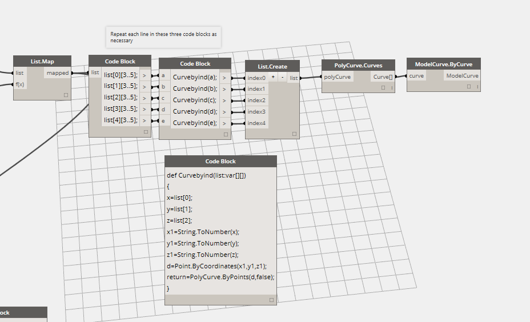Click input port 'b' on Curvebyind Code Block
The width and height of the screenshot is (530, 322).
163,87
